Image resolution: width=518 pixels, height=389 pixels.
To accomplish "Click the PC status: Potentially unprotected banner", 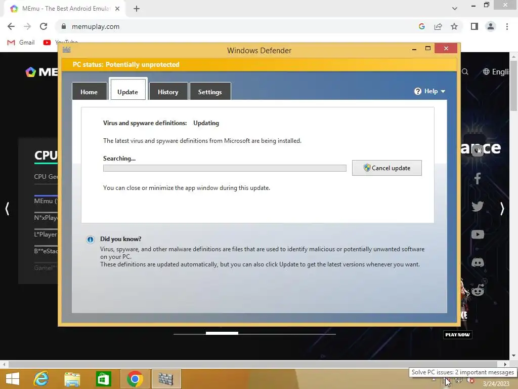I will 260,64.
